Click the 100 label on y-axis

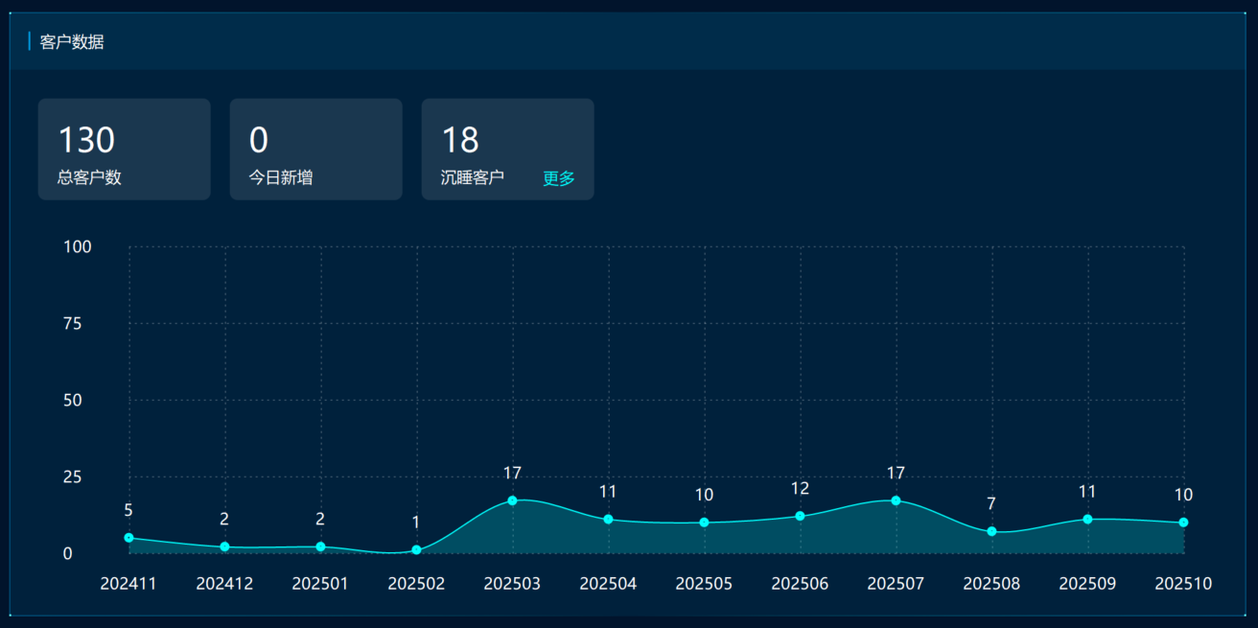(x=78, y=247)
